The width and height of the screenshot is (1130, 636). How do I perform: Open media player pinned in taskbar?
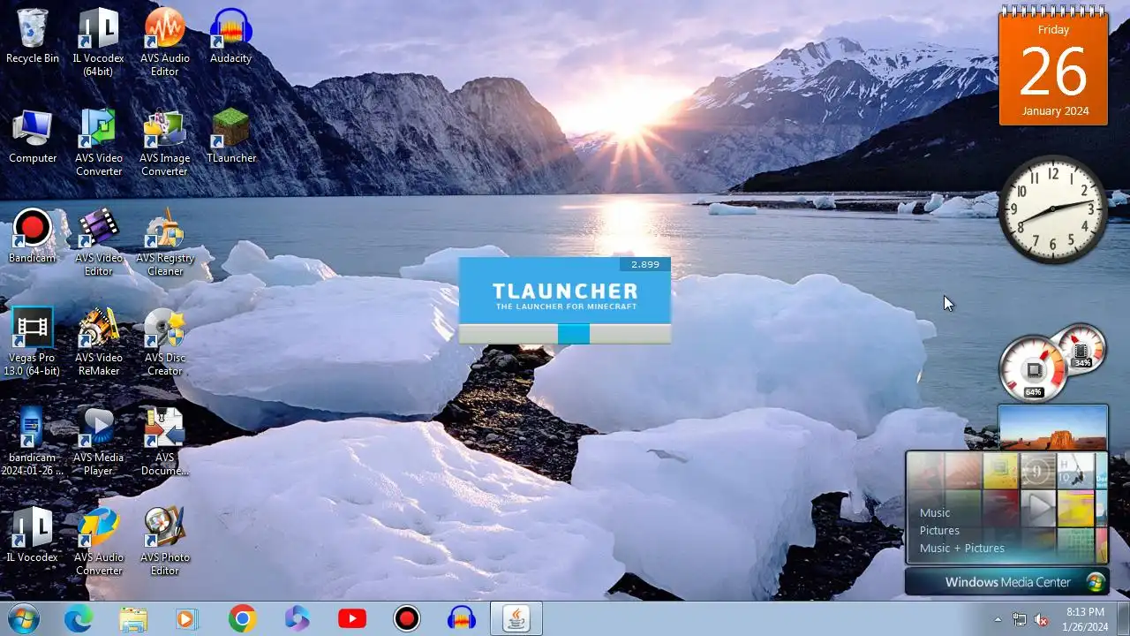point(186,619)
